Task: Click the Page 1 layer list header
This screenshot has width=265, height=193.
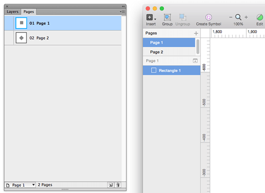Action: coord(152,61)
